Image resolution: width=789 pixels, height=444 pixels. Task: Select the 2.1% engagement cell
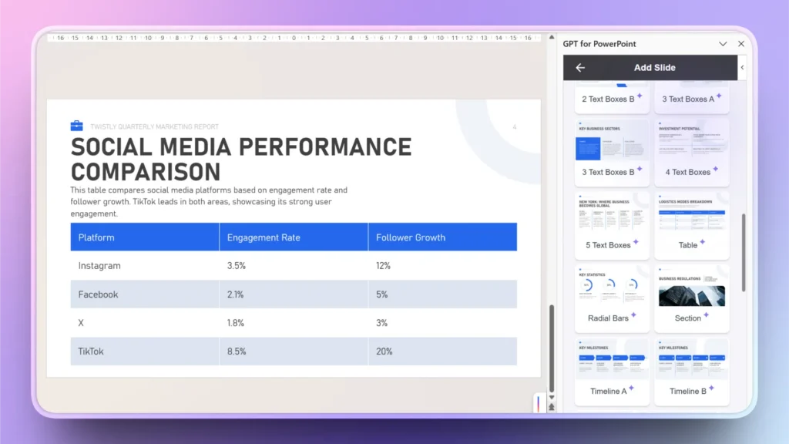click(294, 294)
